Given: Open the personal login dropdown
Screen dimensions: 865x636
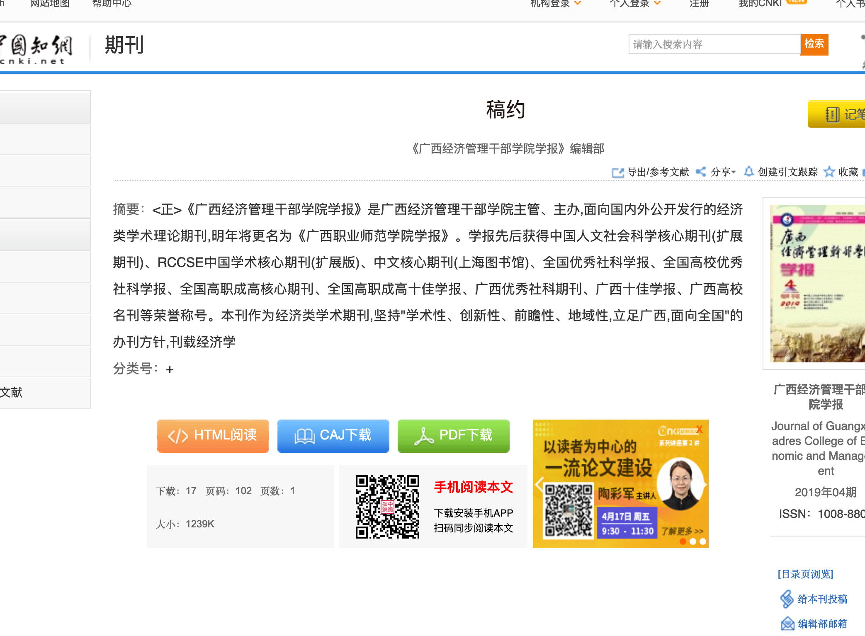Looking at the screenshot, I should [x=635, y=4].
